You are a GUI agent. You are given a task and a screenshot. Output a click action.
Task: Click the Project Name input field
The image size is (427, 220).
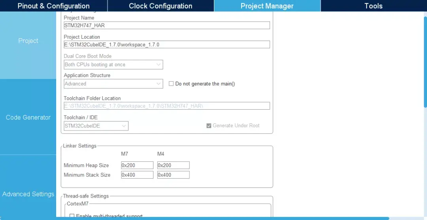pos(167,26)
